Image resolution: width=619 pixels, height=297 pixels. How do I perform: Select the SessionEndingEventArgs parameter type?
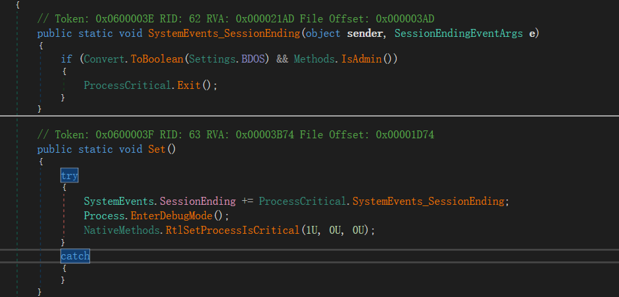[458, 34]
